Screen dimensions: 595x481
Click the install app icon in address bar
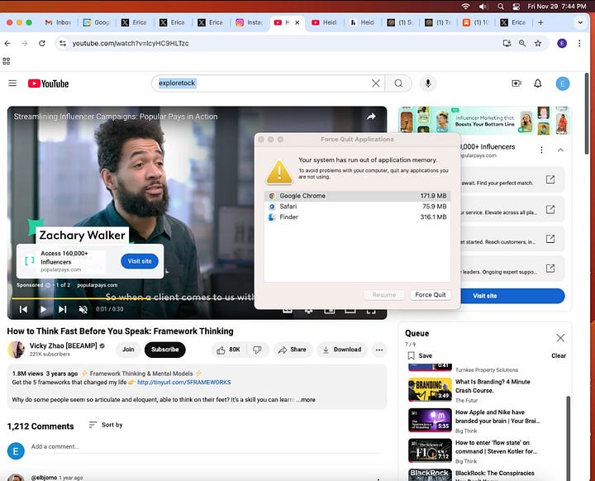coord(507,43)
